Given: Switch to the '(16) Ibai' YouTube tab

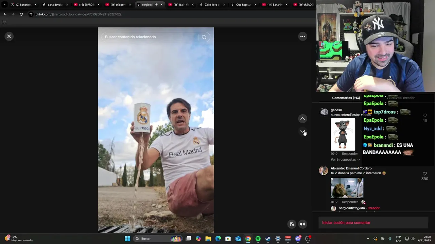Looking at the screenshot, I should 181,5.
